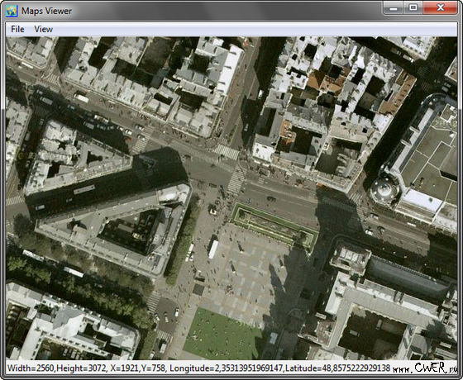Click the X=1921 coordinate in status bar
Image resolution: width=463 pixels, height=380 pixels.
[124, 368]
